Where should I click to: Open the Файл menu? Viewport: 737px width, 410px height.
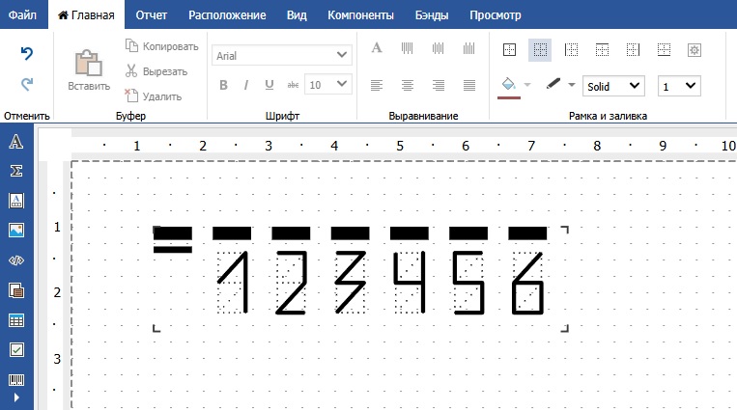22,15
